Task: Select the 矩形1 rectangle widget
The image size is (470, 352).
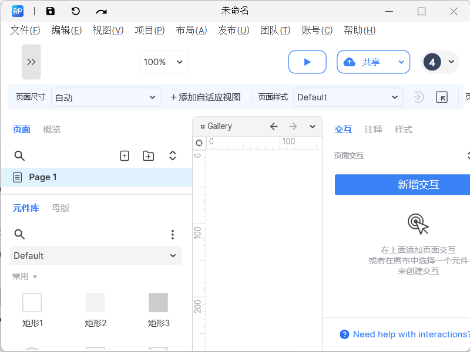Action: 32,310
